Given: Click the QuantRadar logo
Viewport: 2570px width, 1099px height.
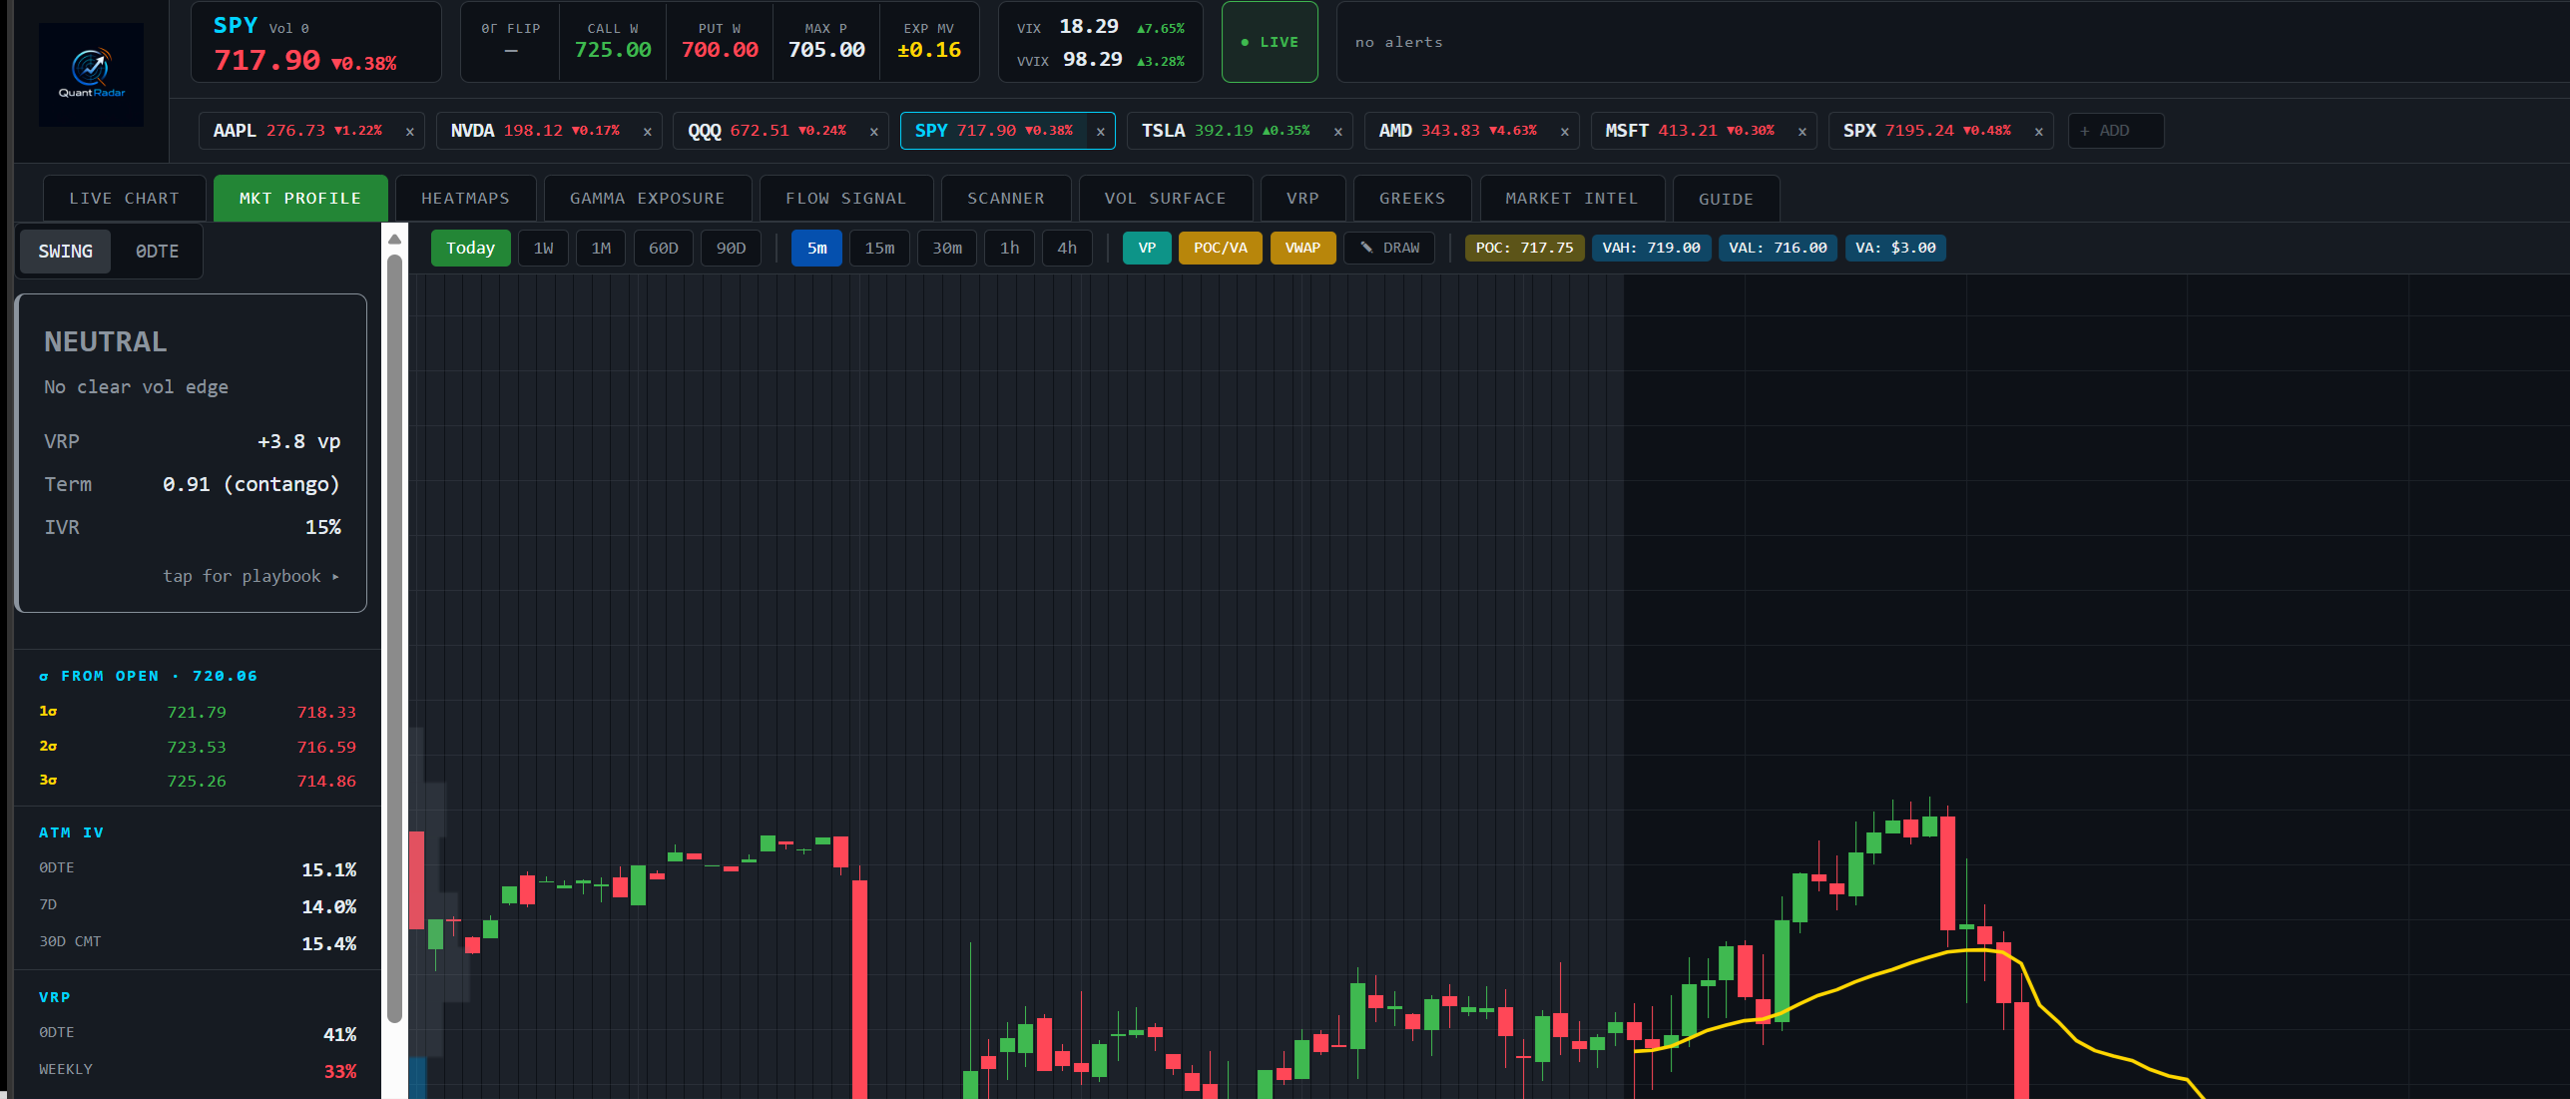Looking at the screenshot, I should click(91, 75).
